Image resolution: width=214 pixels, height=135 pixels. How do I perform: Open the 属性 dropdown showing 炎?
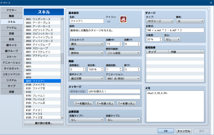190,21
